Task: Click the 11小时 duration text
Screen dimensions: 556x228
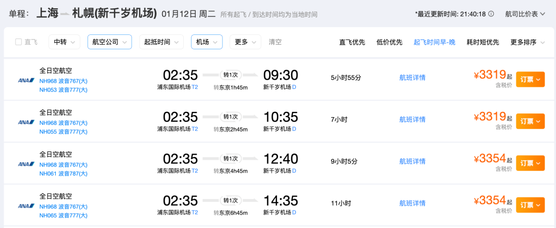Action: click(x=341, y=203)
